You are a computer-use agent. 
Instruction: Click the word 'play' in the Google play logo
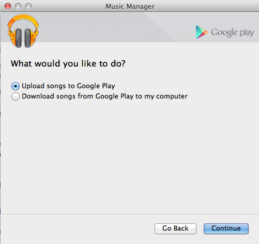point(247,33)
